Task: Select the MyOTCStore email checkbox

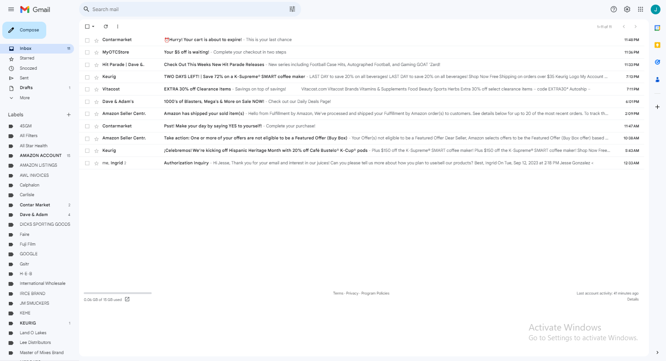Action: coord(87,53)
